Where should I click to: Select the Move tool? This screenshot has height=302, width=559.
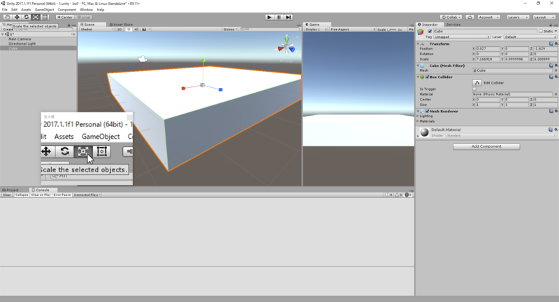tap(17, 17)
